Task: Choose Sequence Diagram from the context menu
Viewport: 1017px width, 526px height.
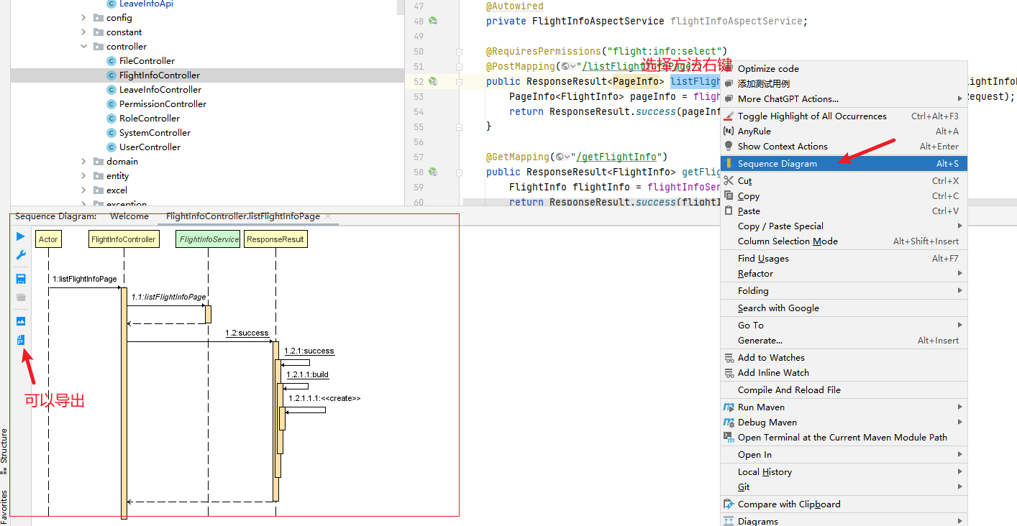Action: click(x=844, y=164)
